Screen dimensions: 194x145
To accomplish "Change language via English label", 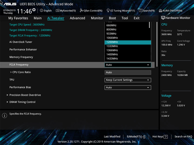I will [x=48, y=10].
